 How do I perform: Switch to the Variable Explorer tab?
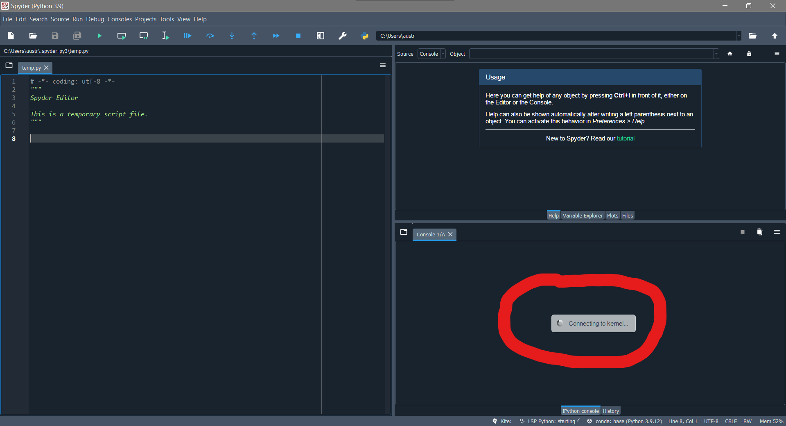point(583,216)
